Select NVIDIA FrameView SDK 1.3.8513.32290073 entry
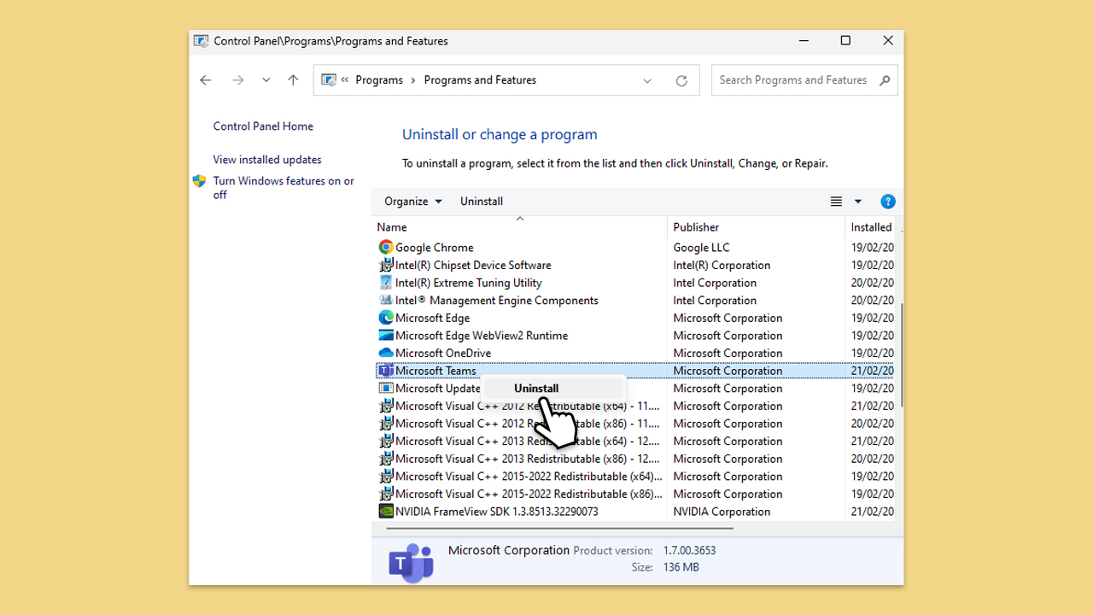The image size is (1093, 615). click(x=497, y=512)
